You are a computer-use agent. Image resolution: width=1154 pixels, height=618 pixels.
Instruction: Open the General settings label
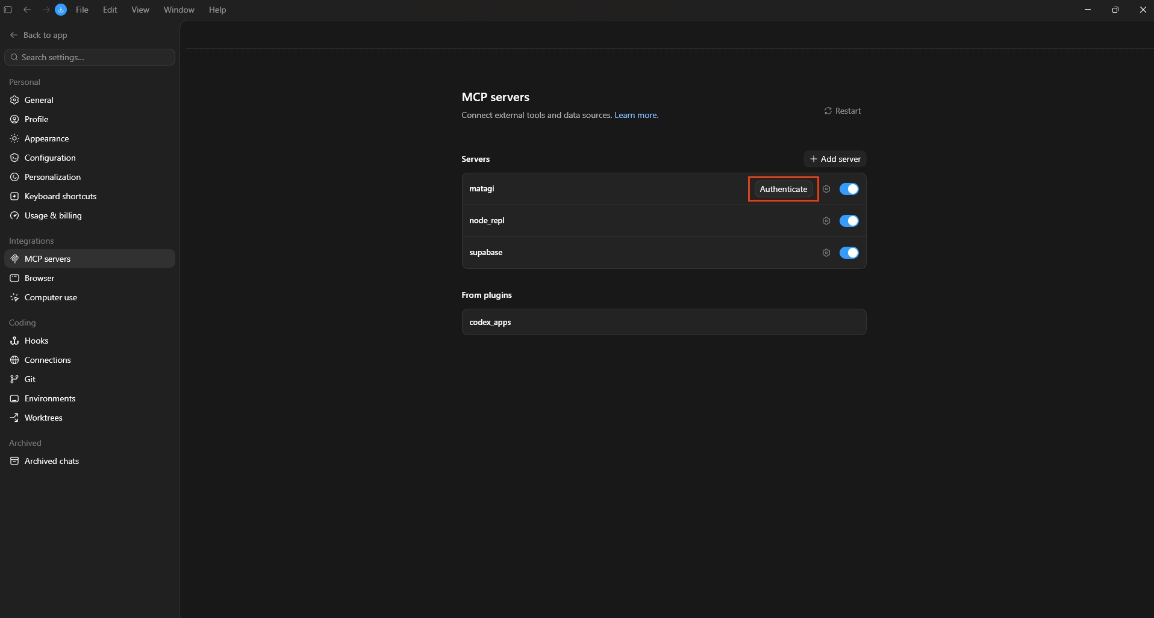pos(39,100)
